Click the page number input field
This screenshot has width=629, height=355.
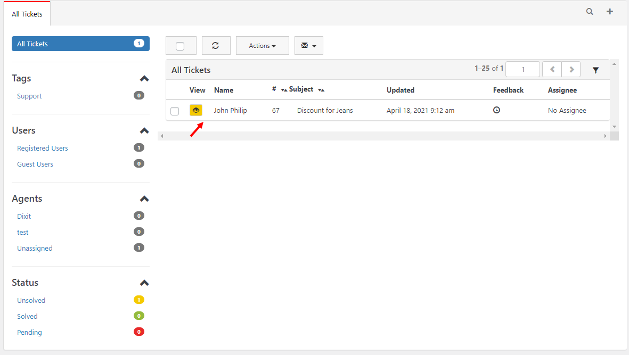(x=522, y=69)
